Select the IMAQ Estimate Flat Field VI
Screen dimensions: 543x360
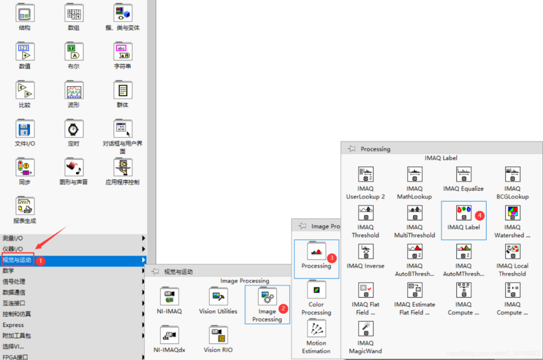(x=414, y=290)
